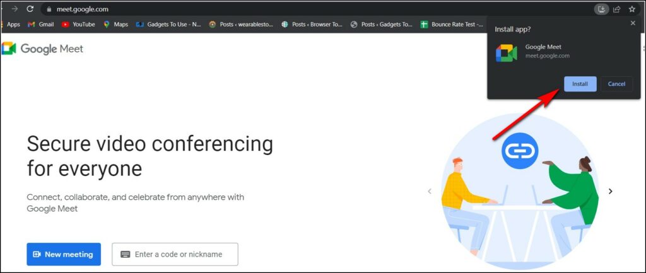Start a New meeting

tap(64, 254)
